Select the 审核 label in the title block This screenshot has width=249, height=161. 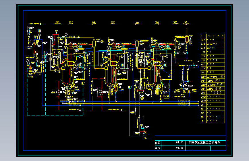[157, 148]
